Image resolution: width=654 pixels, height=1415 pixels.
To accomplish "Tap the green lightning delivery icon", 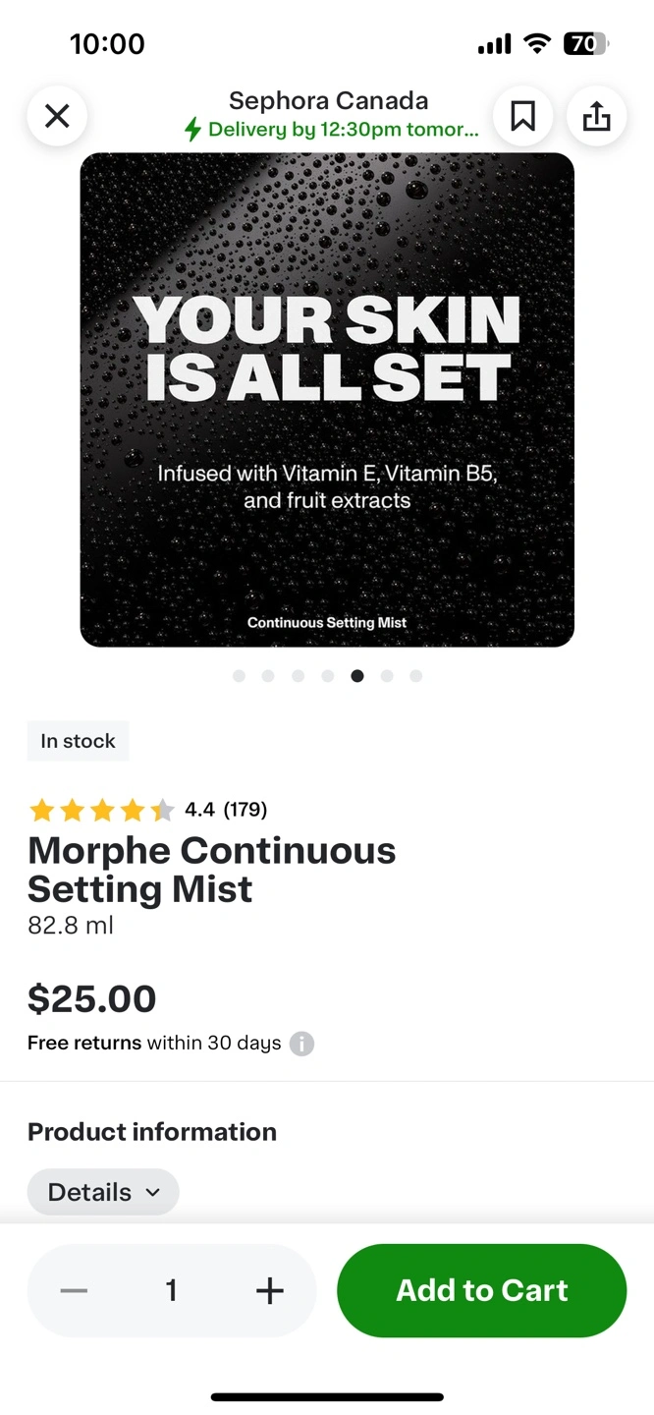I will [193, 130].
